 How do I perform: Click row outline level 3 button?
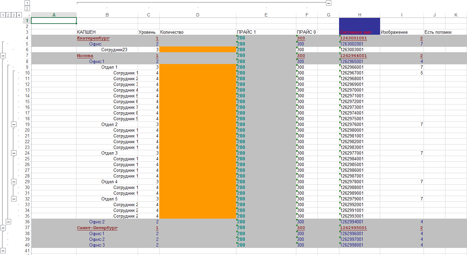[x=14, y=15]
